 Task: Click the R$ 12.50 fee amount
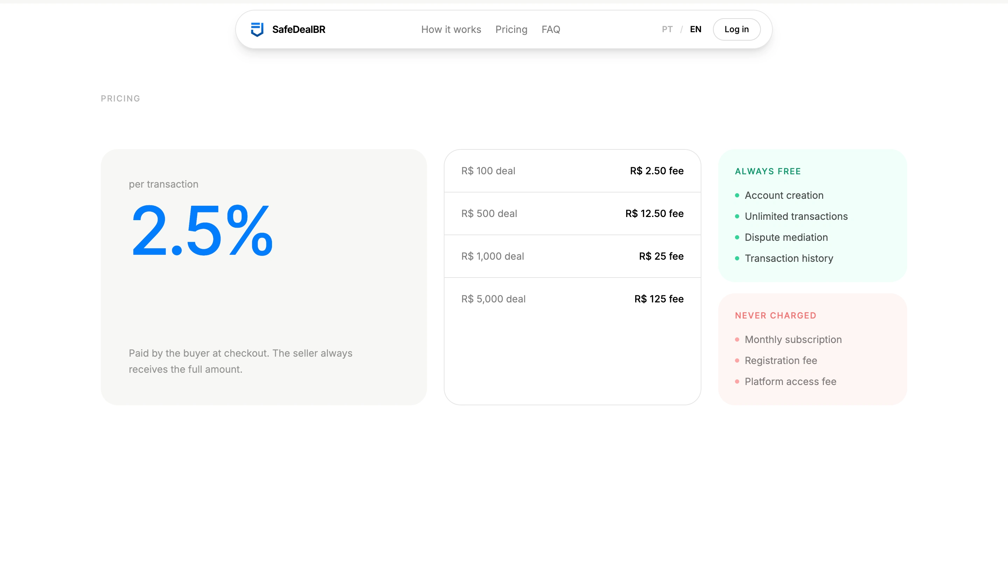tap(654, 213)
